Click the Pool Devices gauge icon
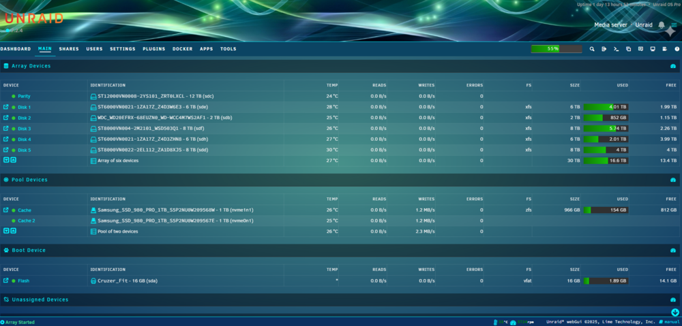This screenshot has height=326, width=682. coord(673,180)
